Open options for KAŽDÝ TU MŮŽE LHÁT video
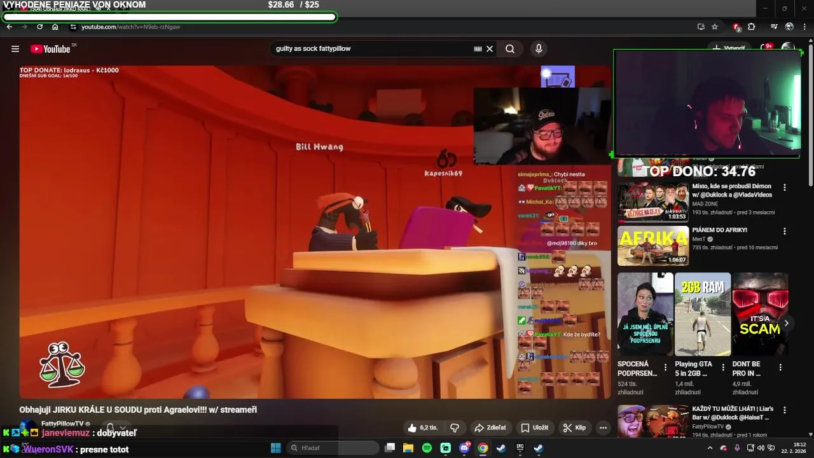This screenshot has width=814, height=458. pos(785,410)
